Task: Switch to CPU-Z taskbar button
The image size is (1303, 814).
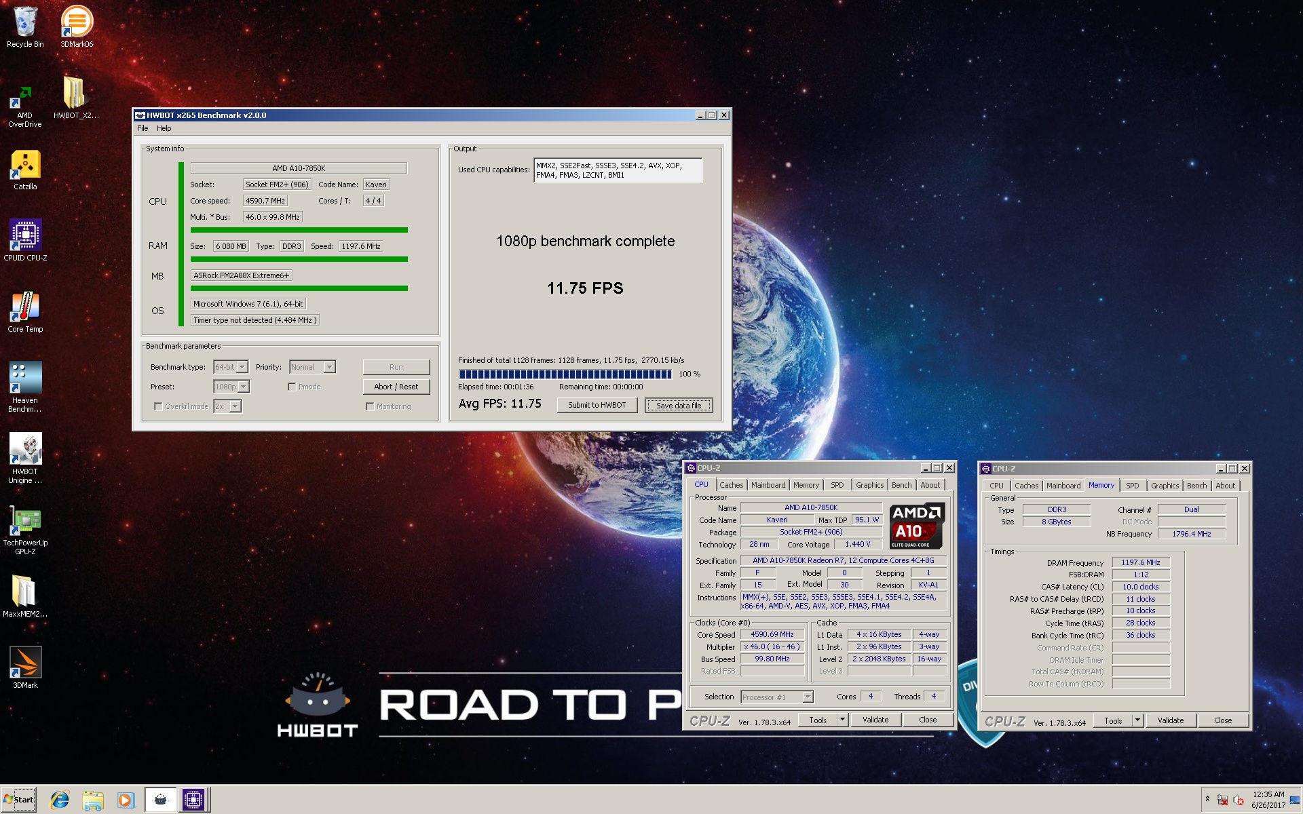Action: 193,800
